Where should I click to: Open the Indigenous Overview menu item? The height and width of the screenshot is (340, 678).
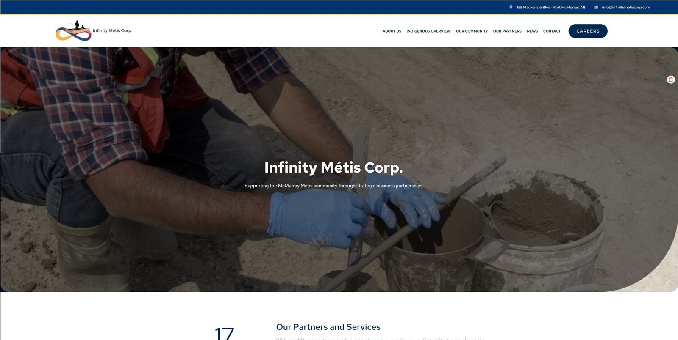pyautogui.click(x=428, y=31)
